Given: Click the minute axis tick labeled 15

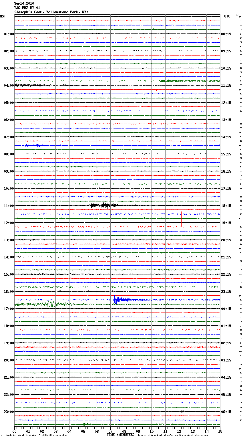Looking at the screenshot, I should tap(220, 431).
